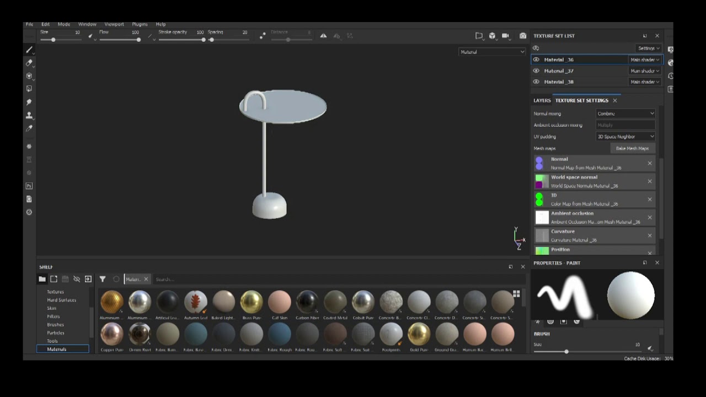Open the UV padding dropdown

coord(626,136)
